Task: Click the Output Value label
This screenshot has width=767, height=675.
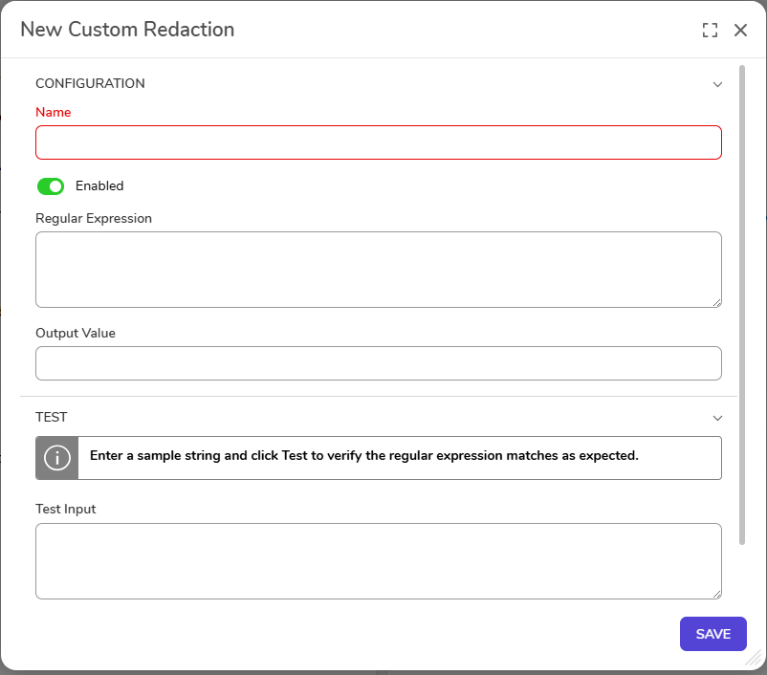Action: [x=76, y=333]
